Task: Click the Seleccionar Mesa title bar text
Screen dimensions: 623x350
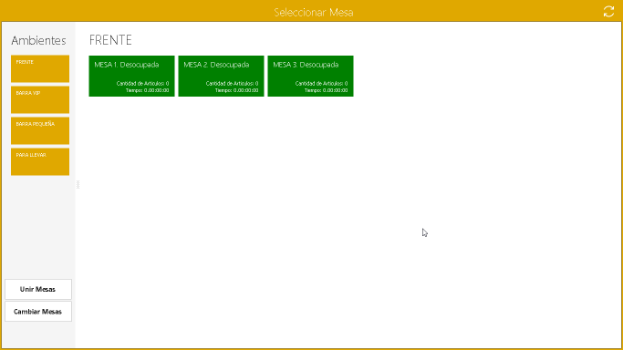Action: 314,12
